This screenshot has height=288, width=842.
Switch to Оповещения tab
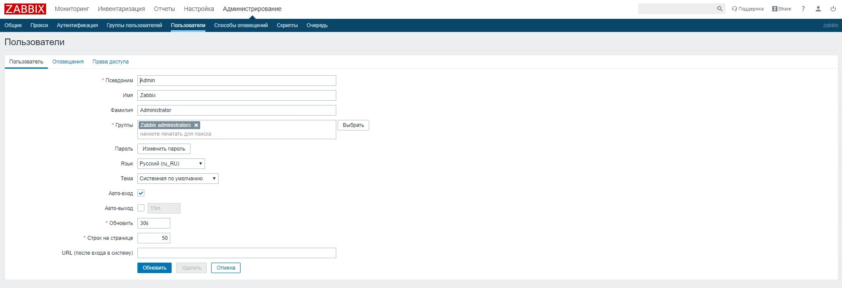coord(68,62)
